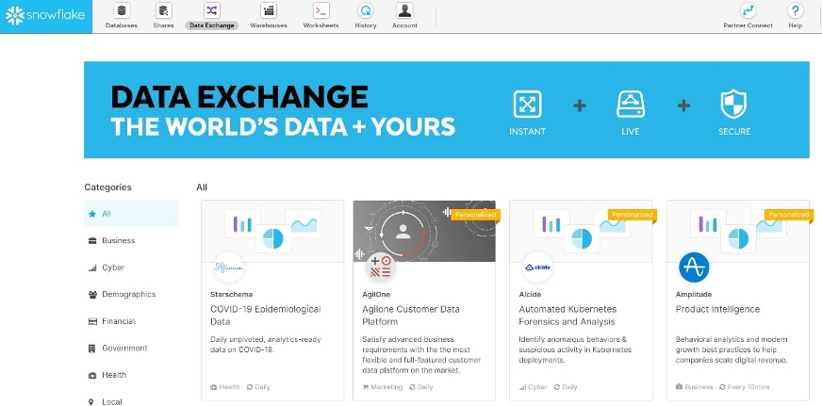Image resolution: width=822 pixels, height=406 pixels.
Task: Open COVID-19 Epidemiological Data listing title
Action: pyautogui.click(x=265, y=316)
